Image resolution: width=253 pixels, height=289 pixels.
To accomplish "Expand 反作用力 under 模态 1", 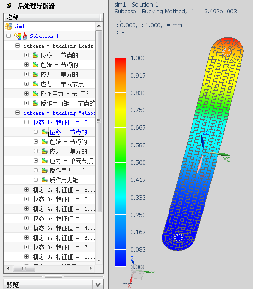I will pyautogui.click(x=36, y=170).
